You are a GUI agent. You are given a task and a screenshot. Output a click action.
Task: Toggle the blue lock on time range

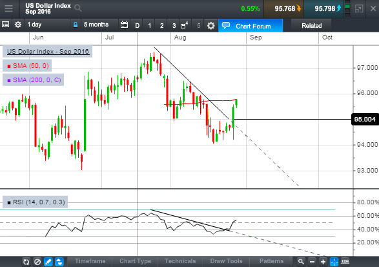coord(76,25)
